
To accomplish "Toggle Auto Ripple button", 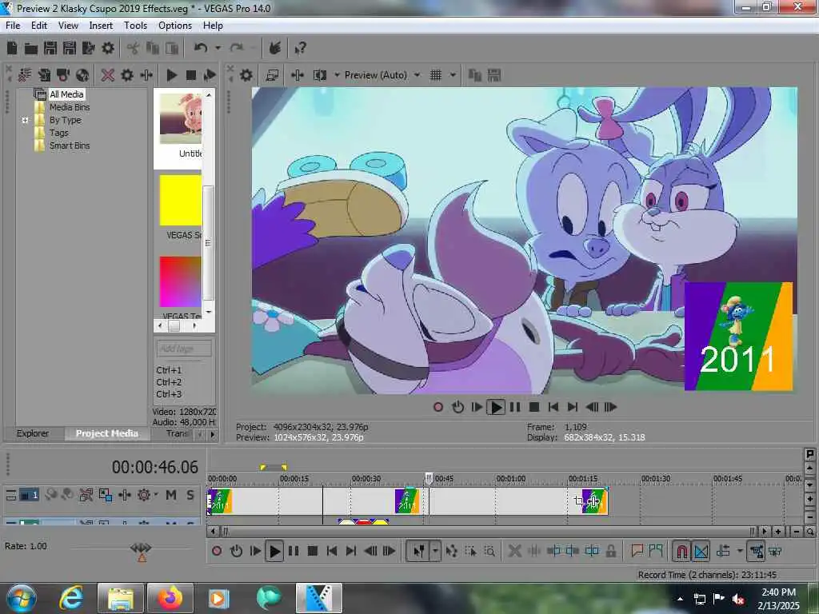I will (723, 551).
